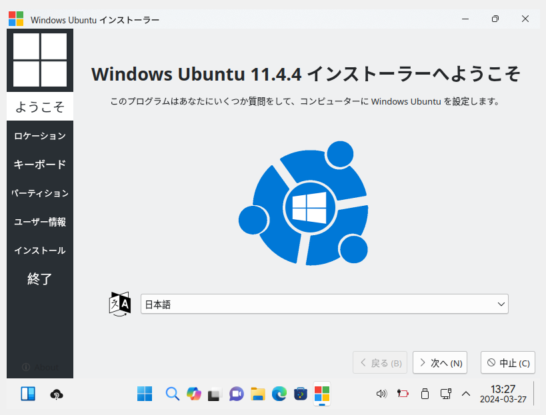Select the キーボード step in sidebar
546x415 pixels.
click(40, 164)
